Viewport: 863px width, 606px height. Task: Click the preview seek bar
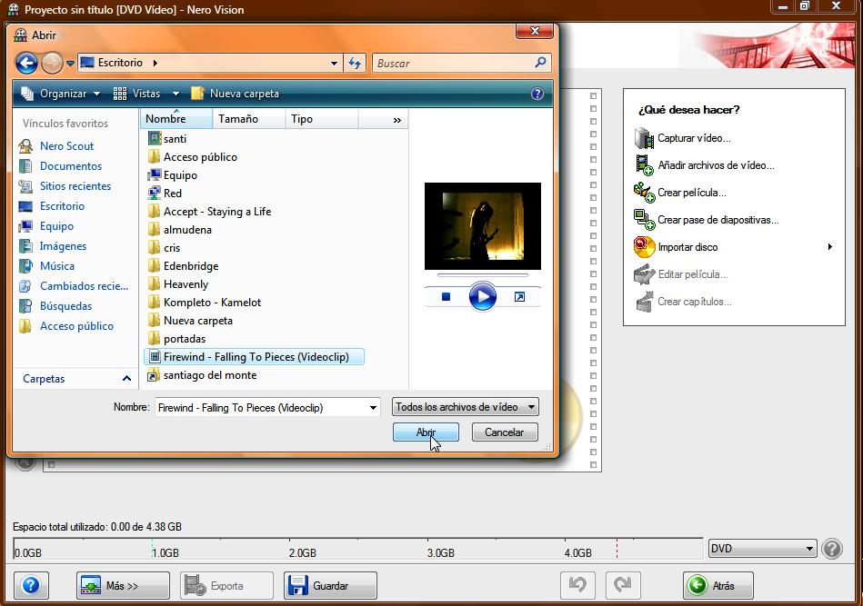[483, 275]
